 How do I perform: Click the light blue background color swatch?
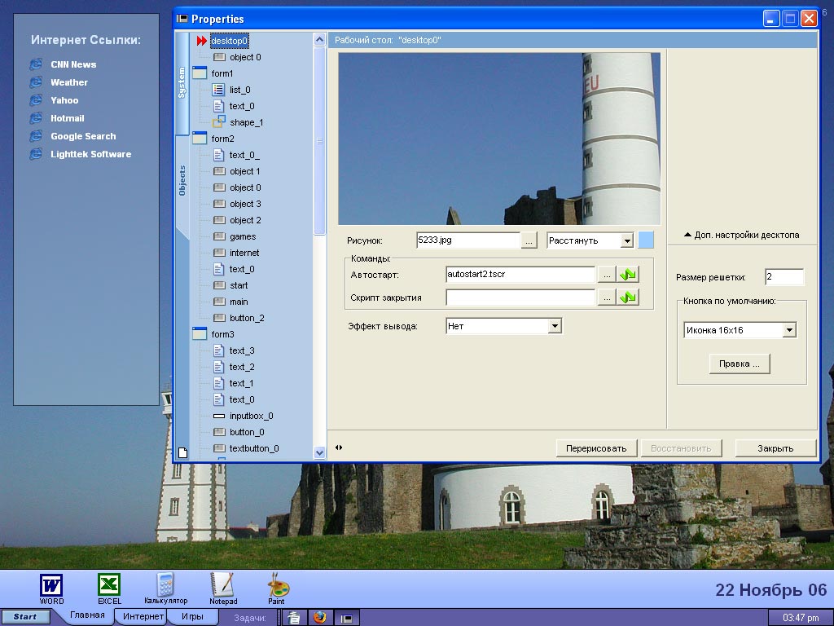coord(646,240)
